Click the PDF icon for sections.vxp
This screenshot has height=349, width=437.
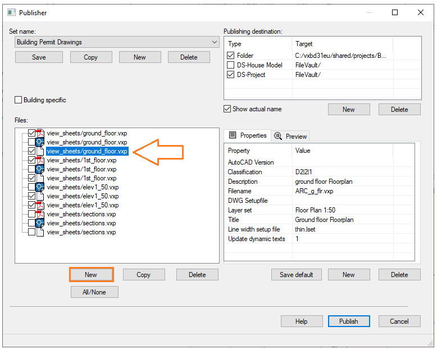(x=40, y=214)
